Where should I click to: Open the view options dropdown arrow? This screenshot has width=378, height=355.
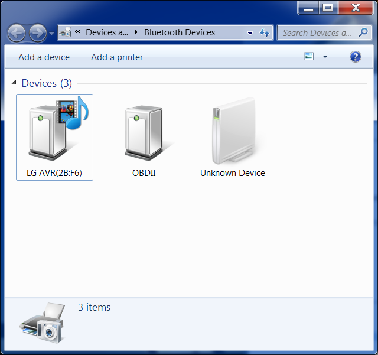click(x=325, y=57)
